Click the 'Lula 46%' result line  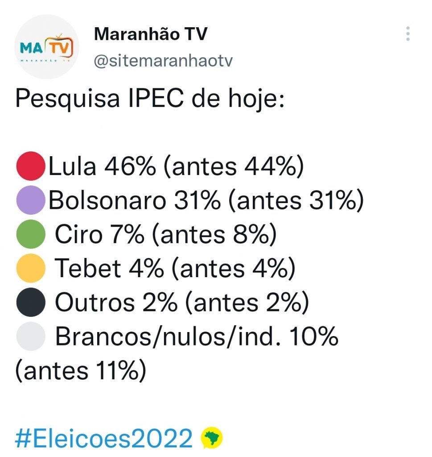(x=176, y=166)
